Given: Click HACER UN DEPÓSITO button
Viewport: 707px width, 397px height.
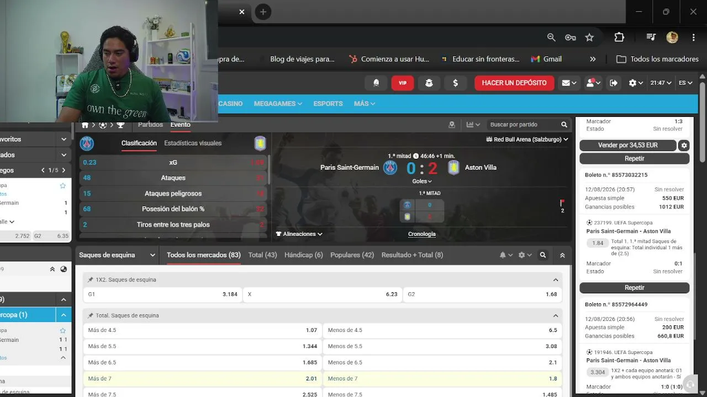Looking at the screenshot, I should coord(514,83).
